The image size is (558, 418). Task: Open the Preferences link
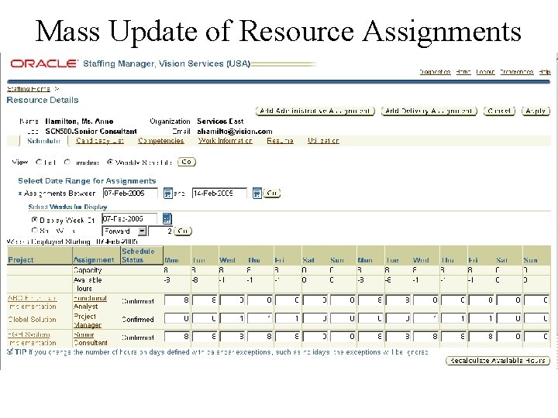517,72
